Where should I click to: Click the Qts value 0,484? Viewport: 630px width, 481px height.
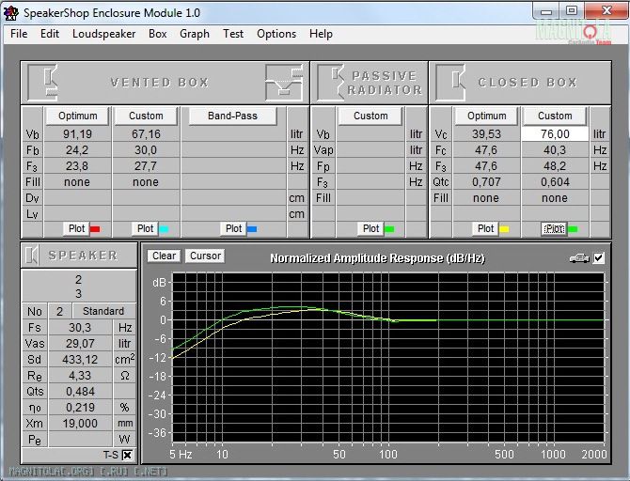(x=80, y=392)
